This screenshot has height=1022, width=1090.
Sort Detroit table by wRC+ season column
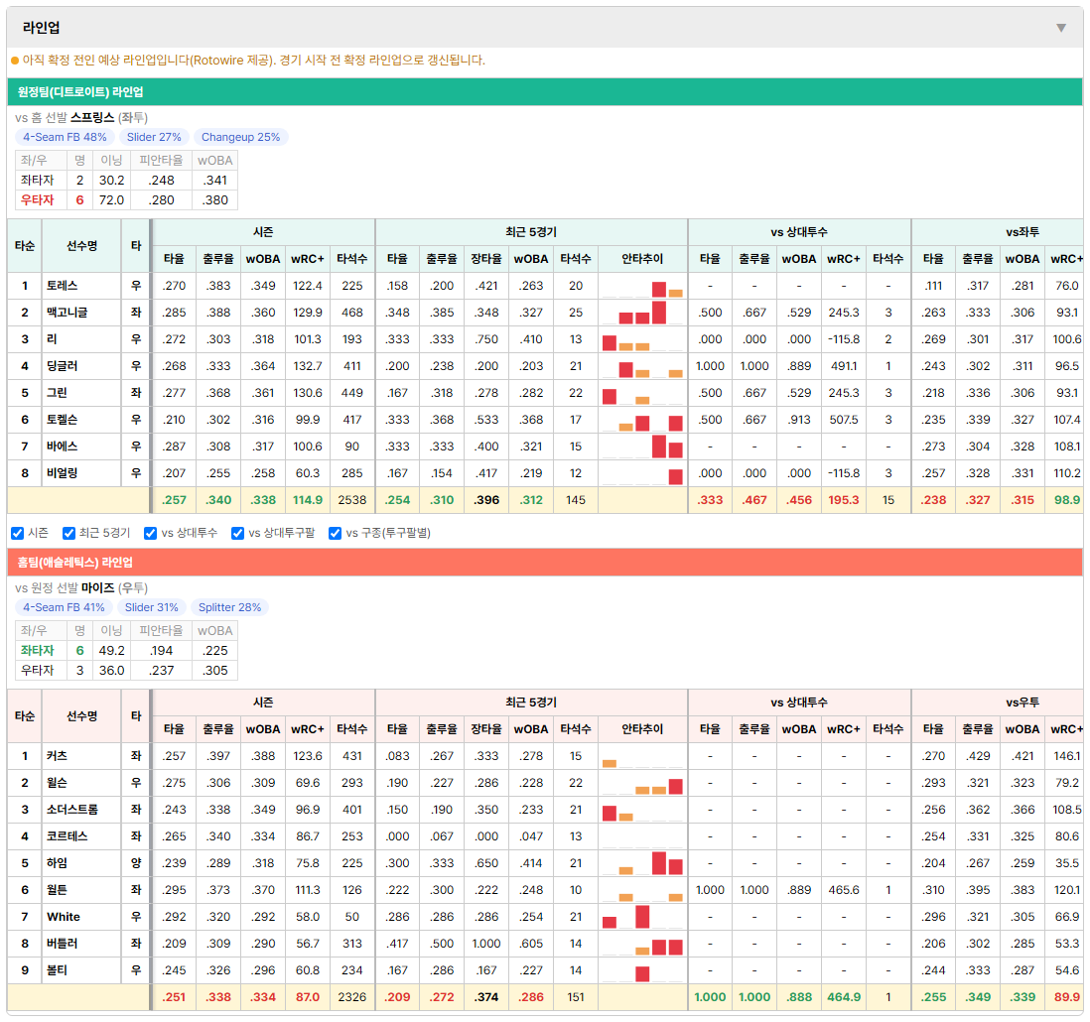point(308,258)
